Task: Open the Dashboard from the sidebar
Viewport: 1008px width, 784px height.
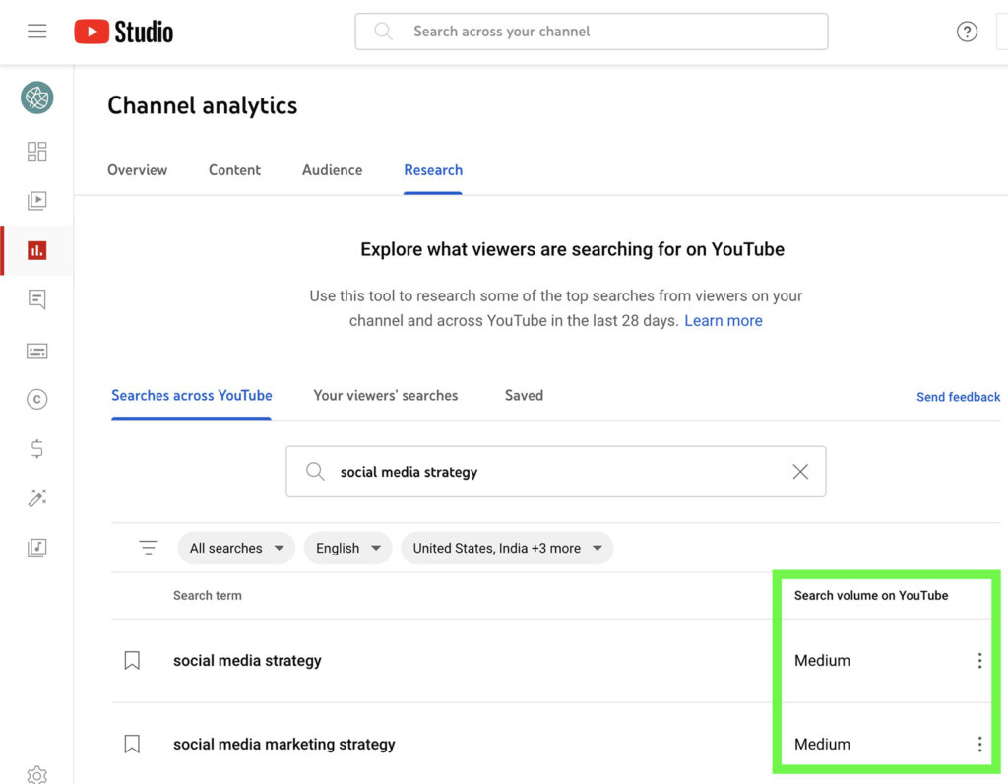Action: pyautogui.click(x=36, y=151)
